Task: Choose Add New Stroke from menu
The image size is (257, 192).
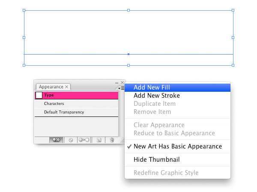Action: pos(156,96)
